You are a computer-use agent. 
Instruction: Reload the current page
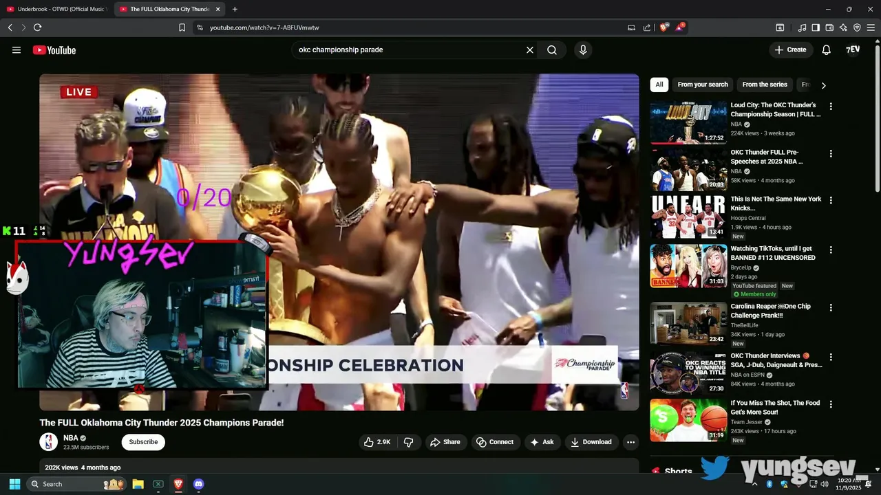coord(37,27)
